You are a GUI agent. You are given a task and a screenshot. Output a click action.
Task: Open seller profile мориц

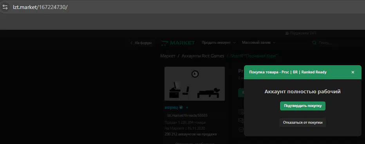pyautogui.click(x=171, y=107)
